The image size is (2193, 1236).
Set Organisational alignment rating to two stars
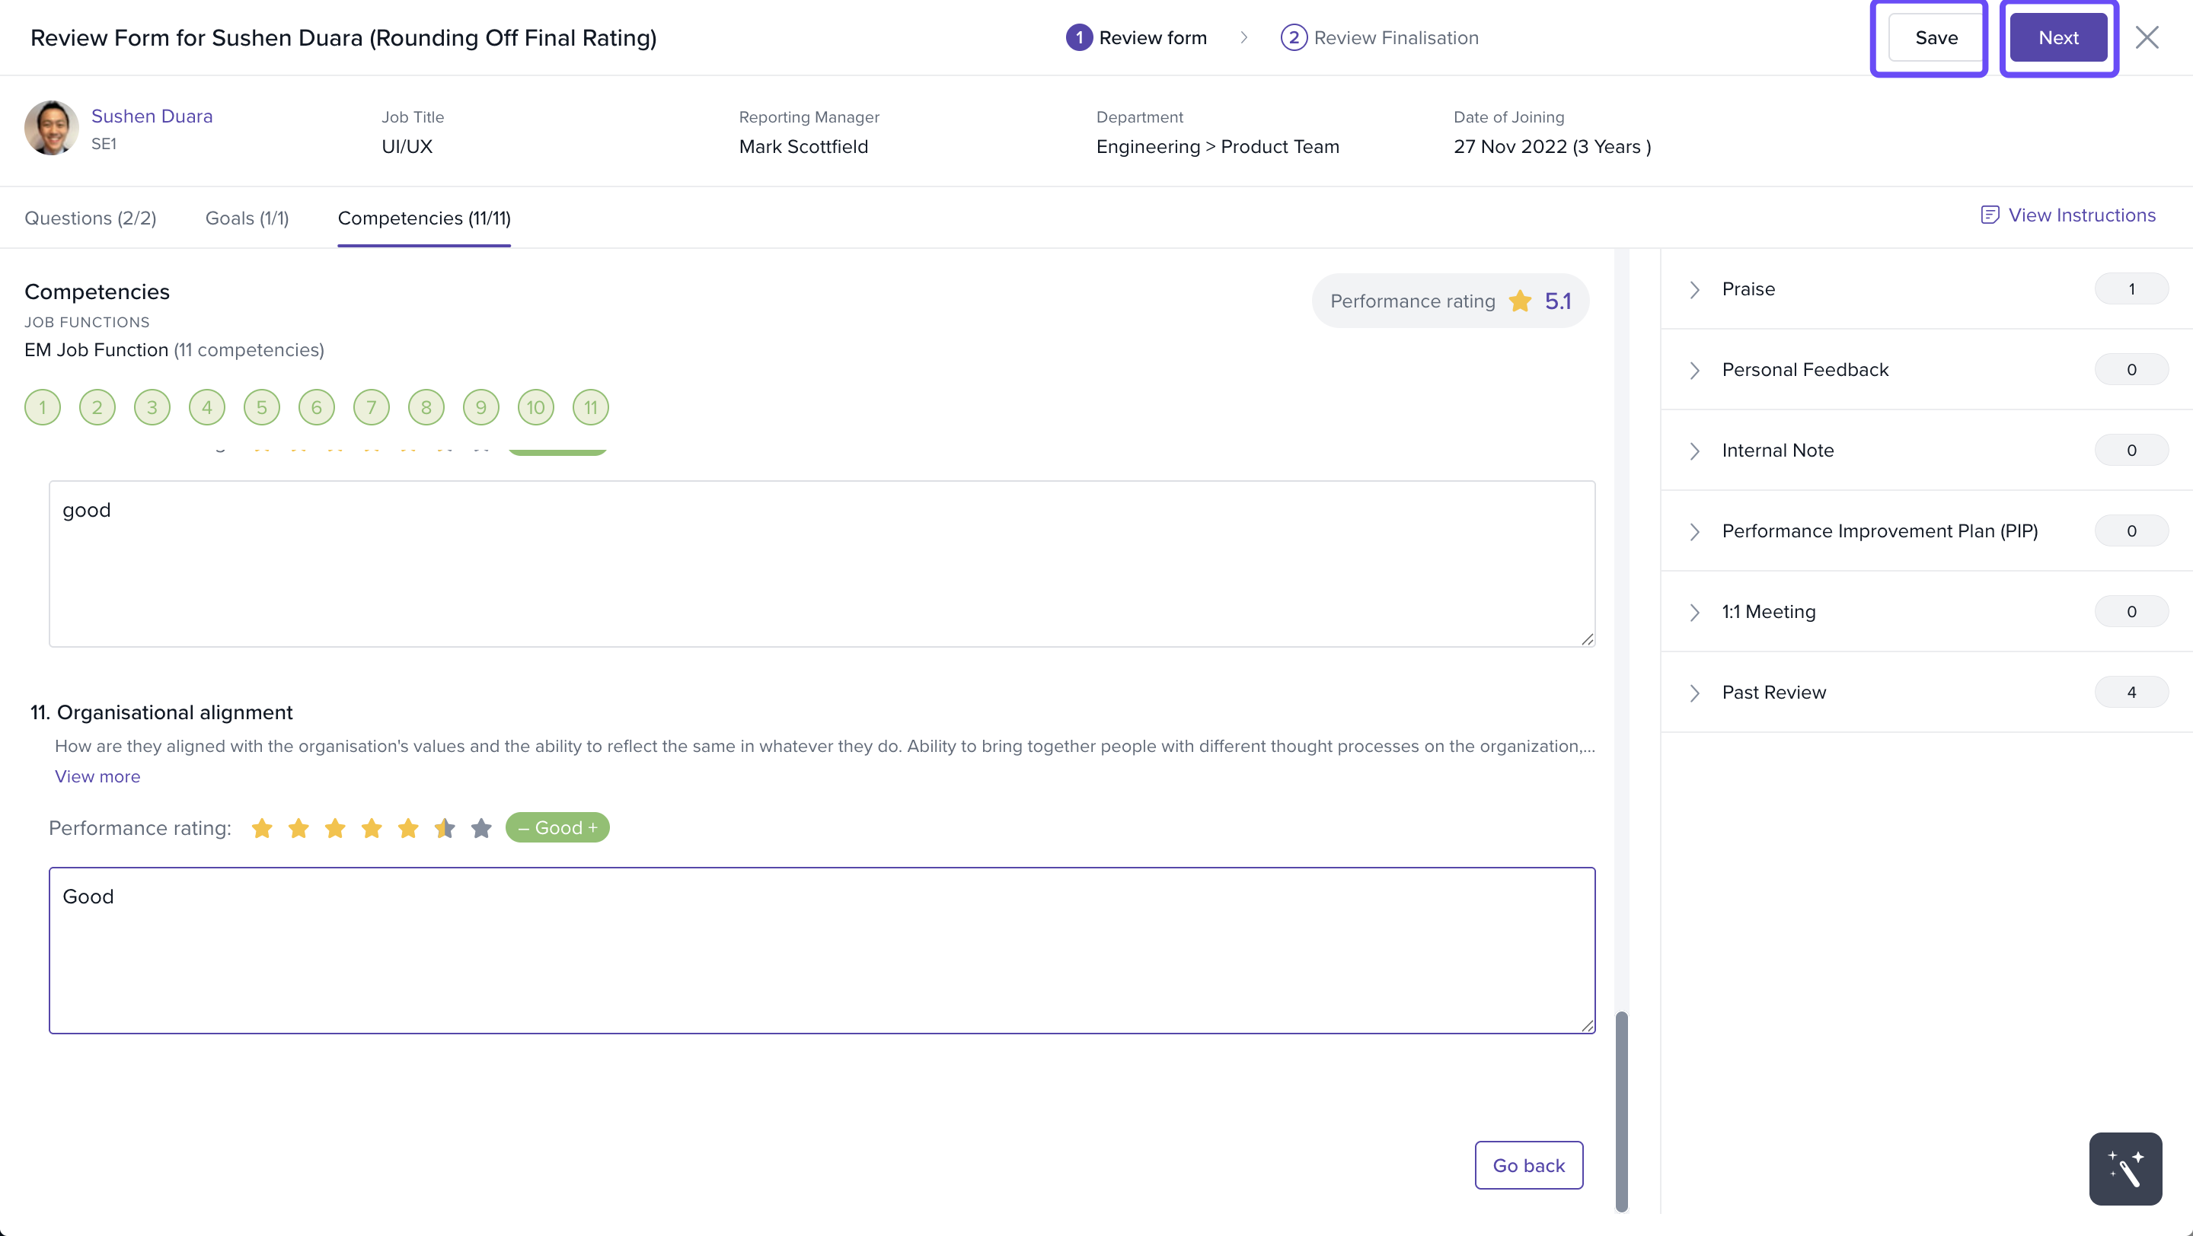pos(298,828)
